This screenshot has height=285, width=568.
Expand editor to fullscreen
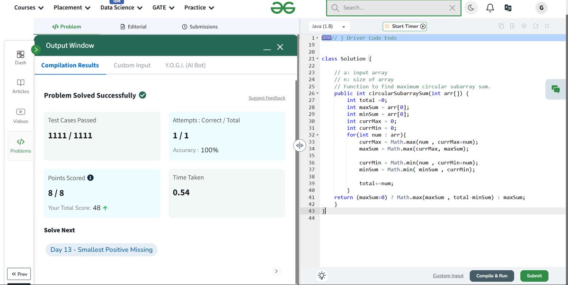[547, 27]
